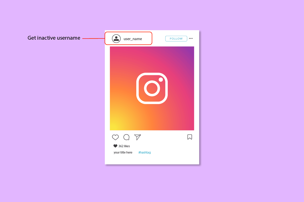Click the small dot in camera logo
Image resolution: width=304 pixels, height=202 pixels.
click(161, 80)
